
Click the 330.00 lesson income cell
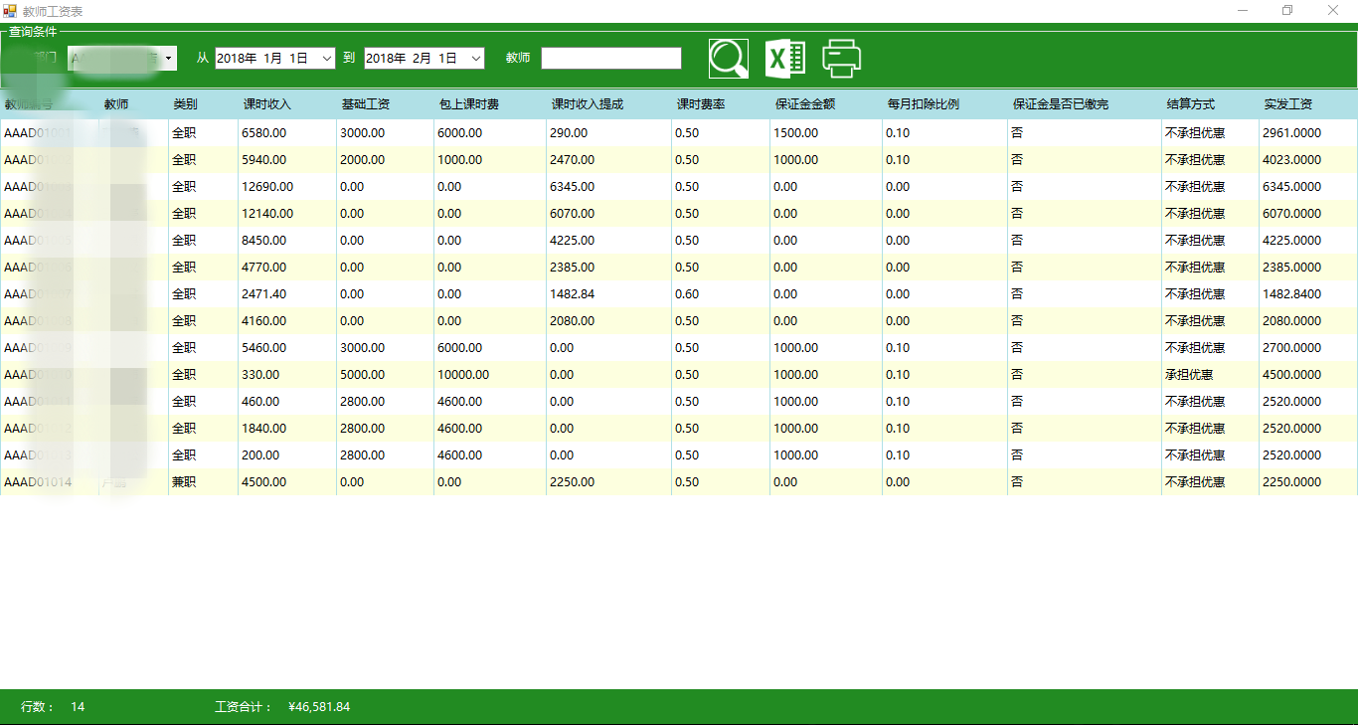pos(286,375)
